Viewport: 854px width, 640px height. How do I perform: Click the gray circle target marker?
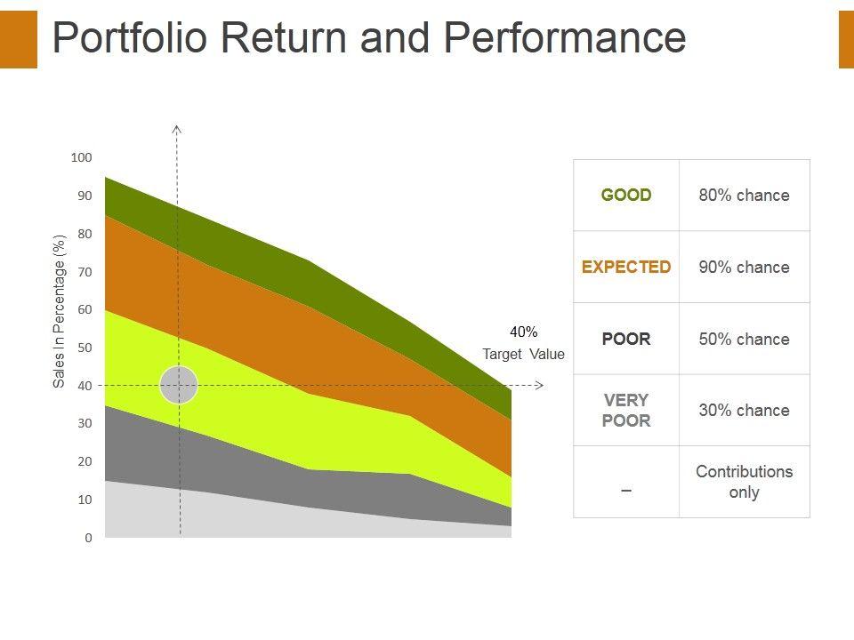pyautogui.click(x=179, y=385)
